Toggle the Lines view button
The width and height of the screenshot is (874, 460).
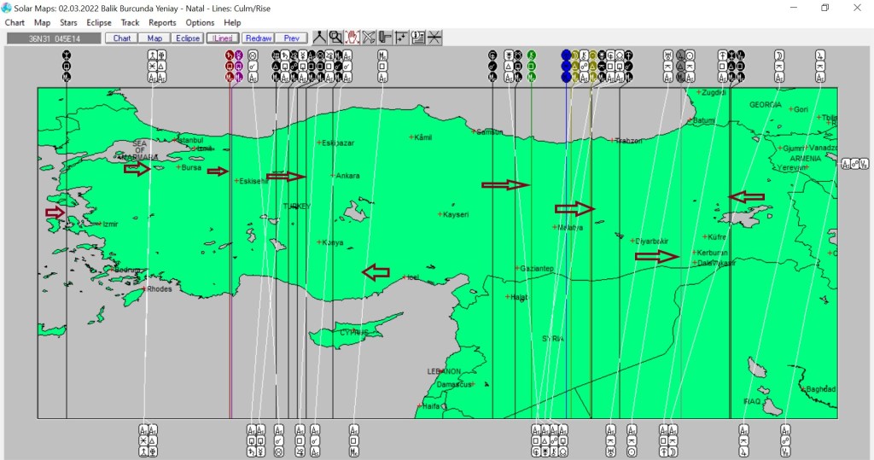222,38
